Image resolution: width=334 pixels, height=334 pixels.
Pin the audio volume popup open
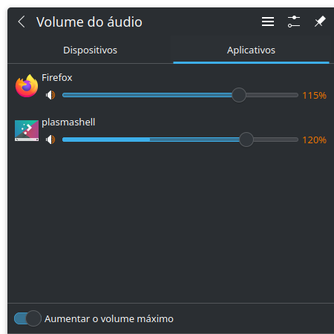click(320, 22)
